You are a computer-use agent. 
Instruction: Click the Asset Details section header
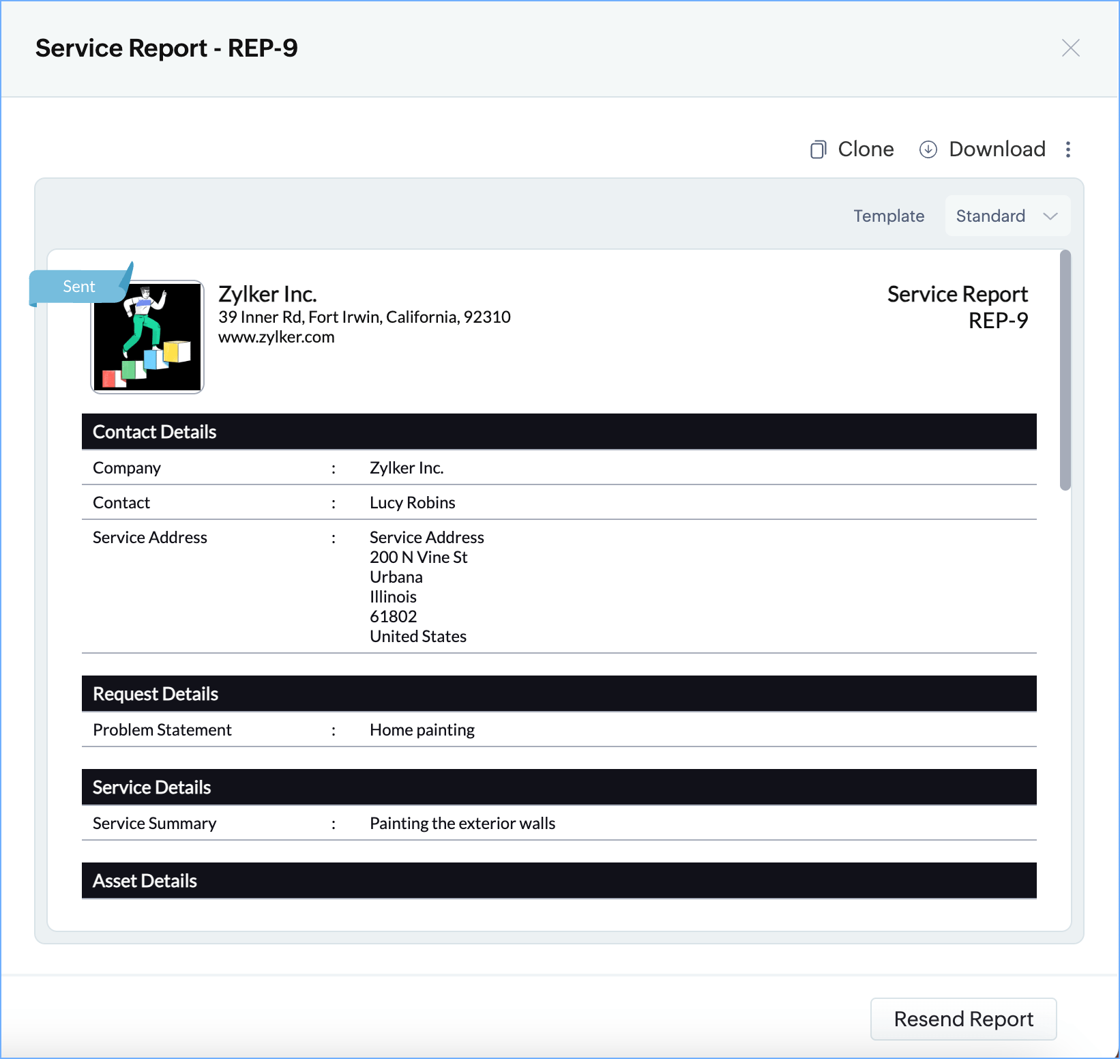tap(145, 881)
